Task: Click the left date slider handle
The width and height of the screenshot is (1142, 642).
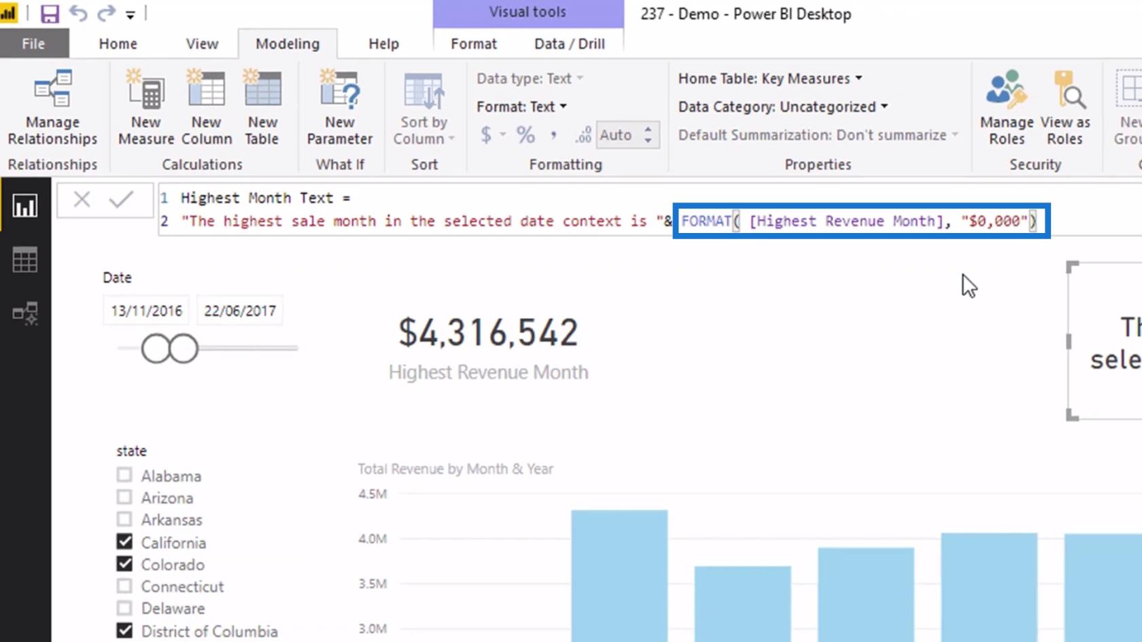Action: coord(155,349)
